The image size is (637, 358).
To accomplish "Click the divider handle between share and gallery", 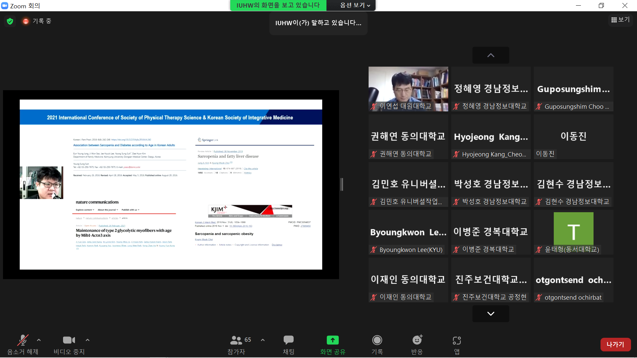I will tap(342, 184).
